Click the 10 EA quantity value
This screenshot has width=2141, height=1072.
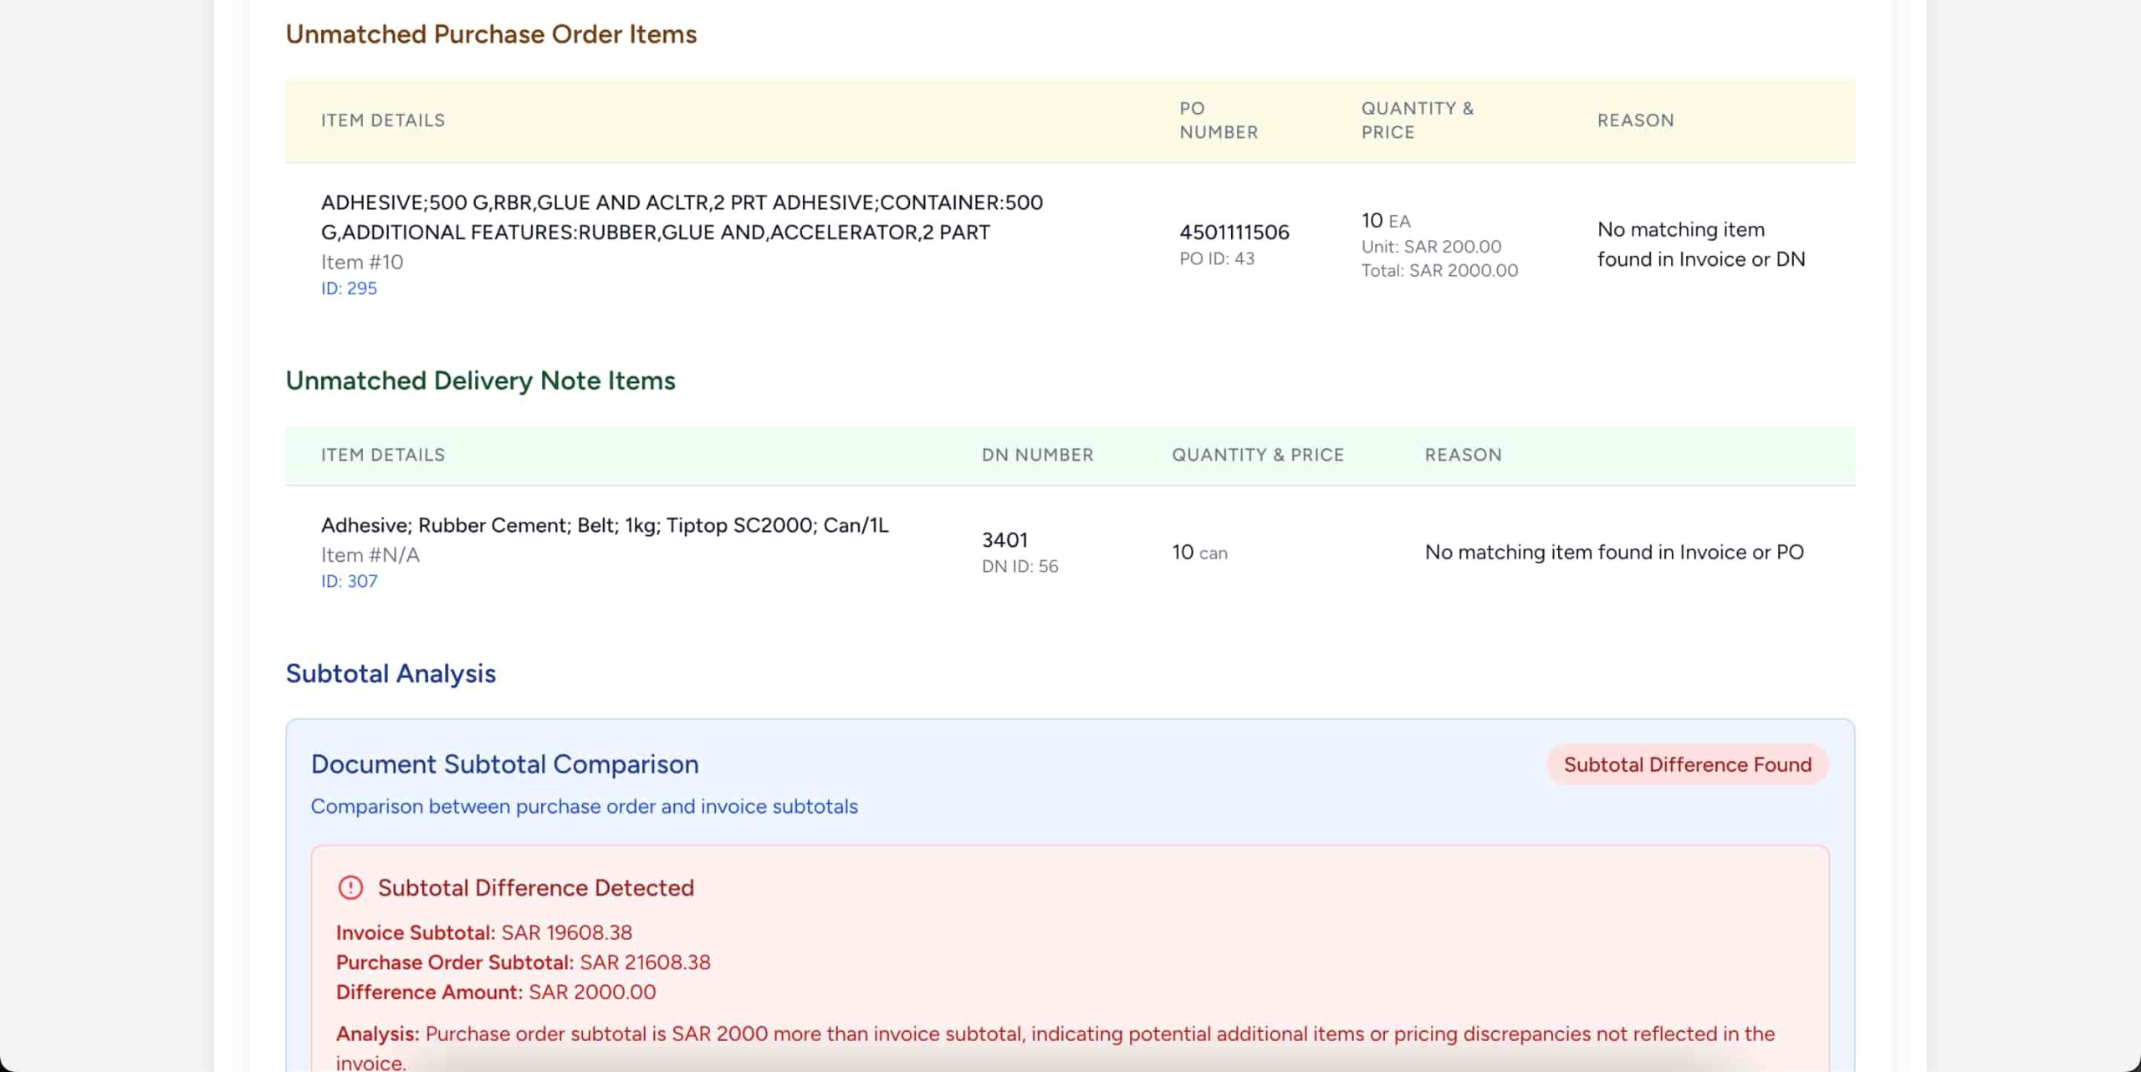[1386, 220]
